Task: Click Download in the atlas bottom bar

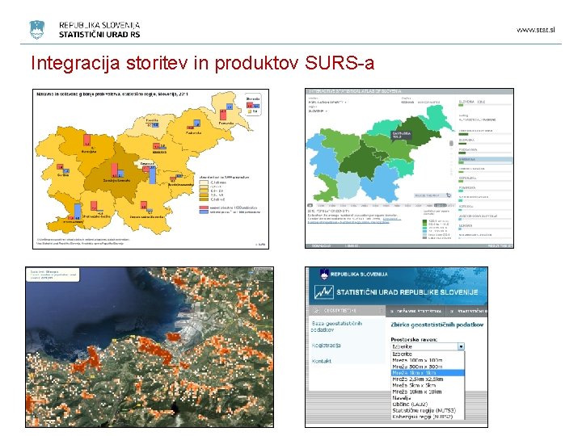Action: click(x=322, y=245)
